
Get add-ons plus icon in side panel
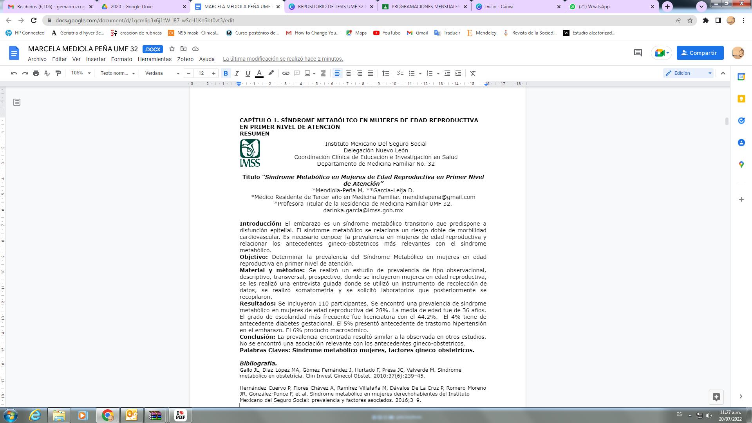[741, 200]
